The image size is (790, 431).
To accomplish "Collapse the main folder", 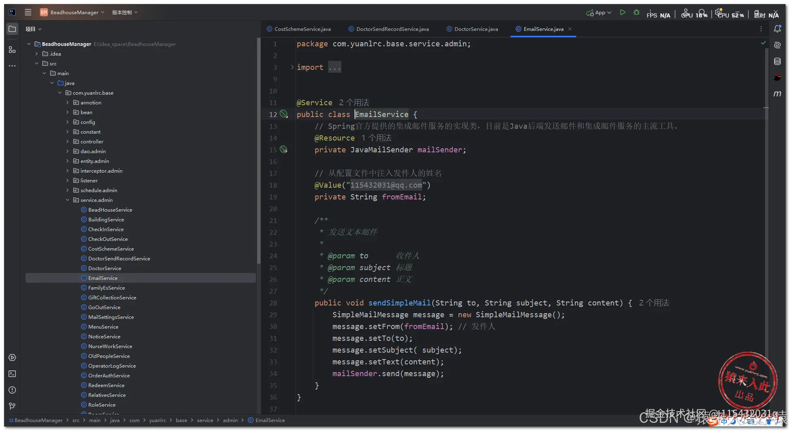I will pos(44,73).
